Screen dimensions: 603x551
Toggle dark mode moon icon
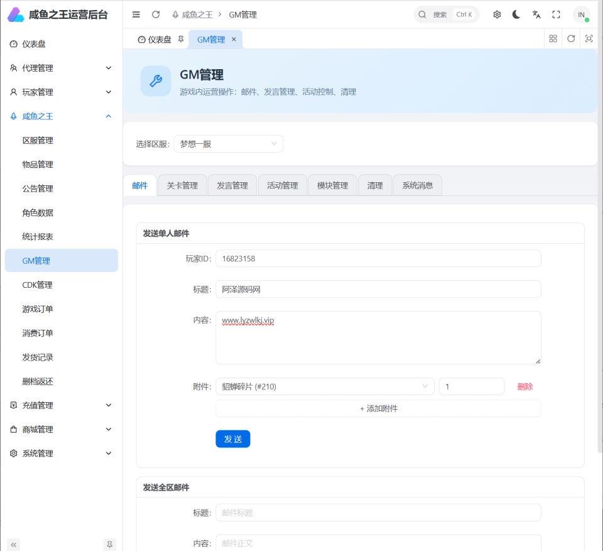click(516, 14)
